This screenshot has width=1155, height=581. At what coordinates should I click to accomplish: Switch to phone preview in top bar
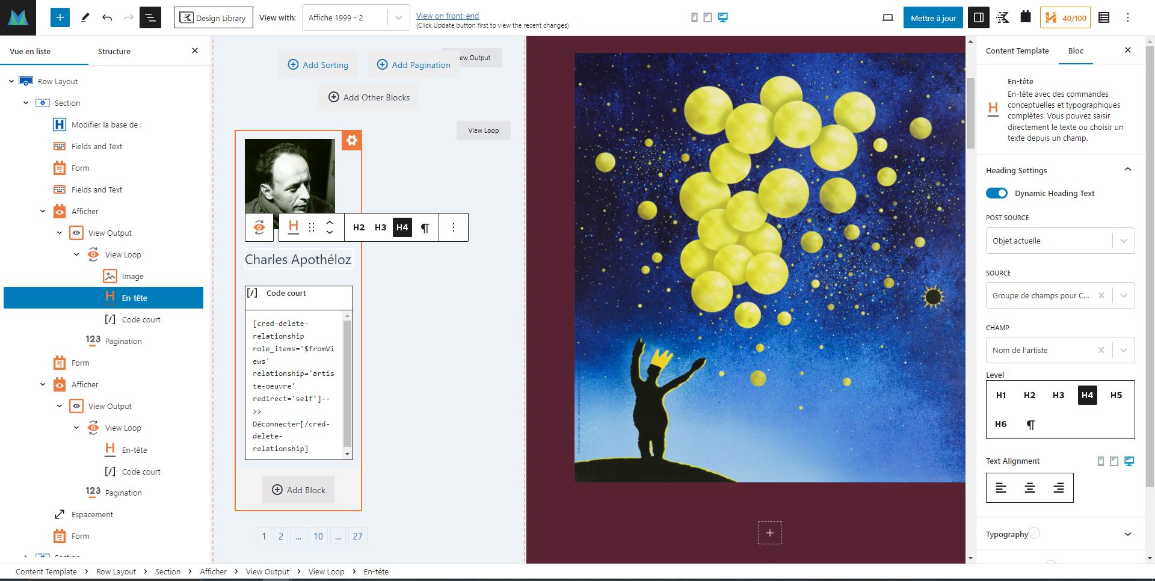[694, 17]
